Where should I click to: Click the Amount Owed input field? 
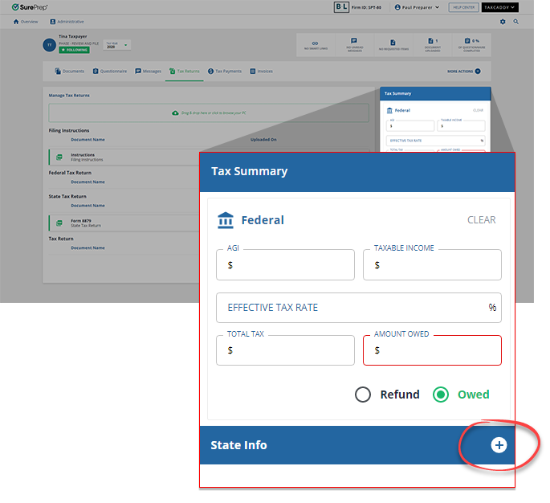coord(432,350)
